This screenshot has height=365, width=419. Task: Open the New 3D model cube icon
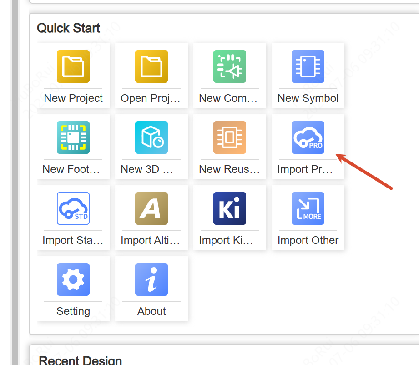[151, 137]
